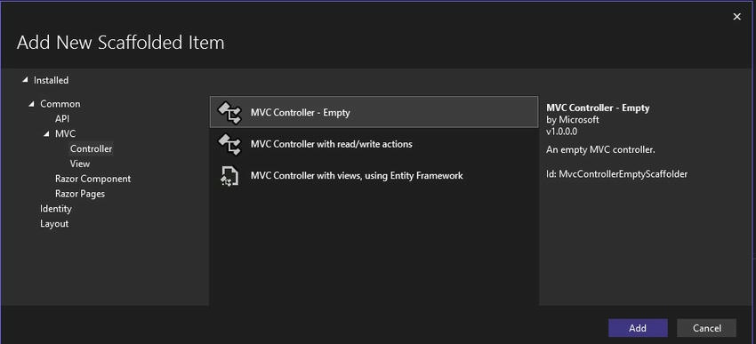Collapse the Common node arrow
Viewport: 756px width, 344px height.
[x=32, y=104]
